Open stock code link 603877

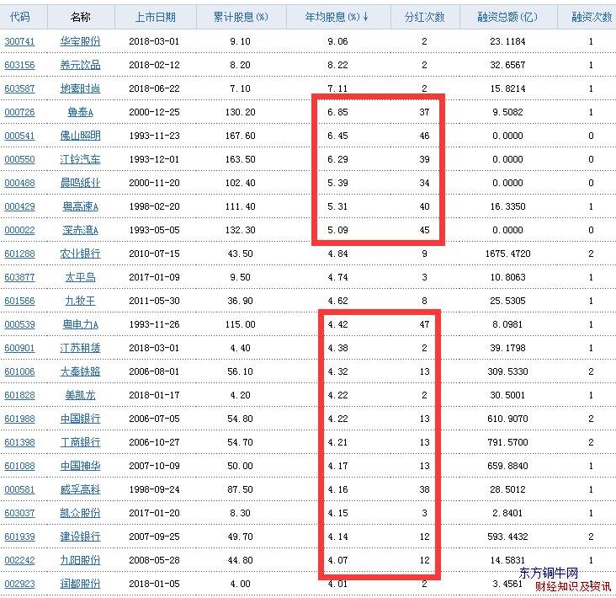pyautogui.click(x=19, y=277)
